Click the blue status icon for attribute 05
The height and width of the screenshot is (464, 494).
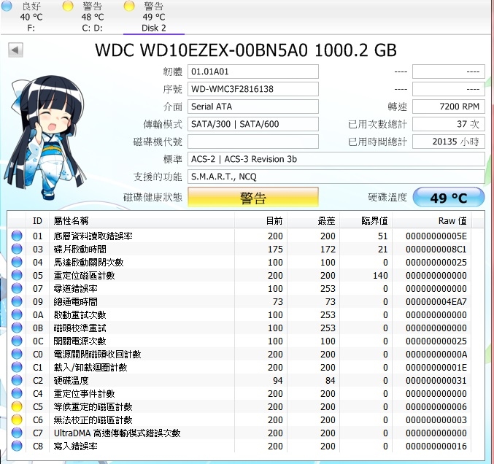[17, 275]
